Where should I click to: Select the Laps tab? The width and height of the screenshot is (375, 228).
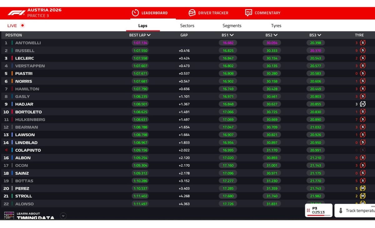pyautogui.click(x=143, y=26)
